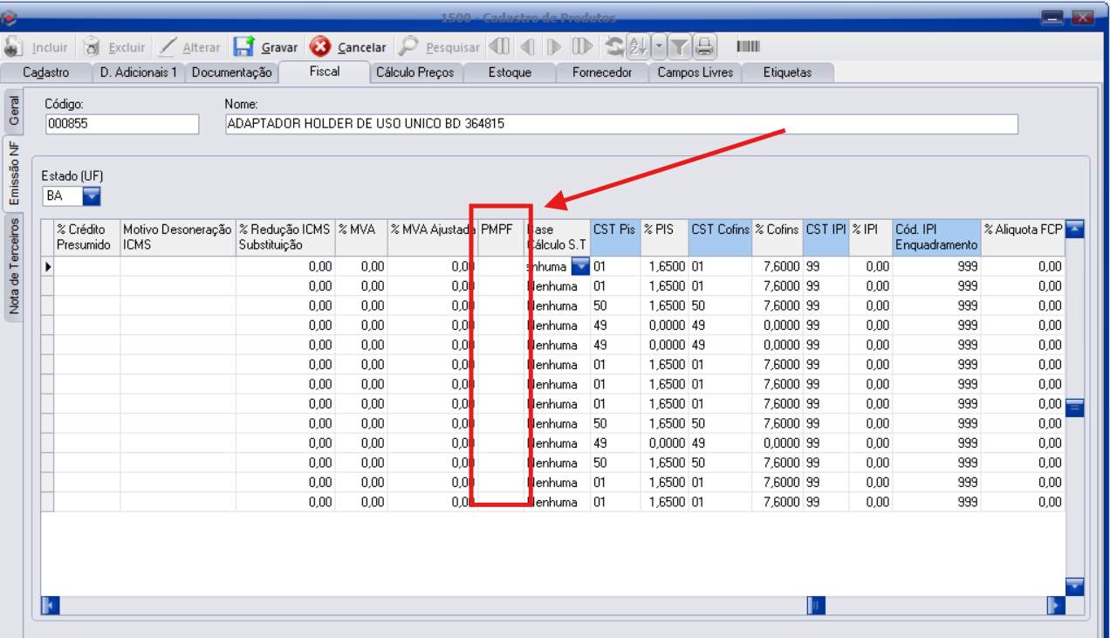Click the filter funnel icon
The height and width of the screenshot is (638, 1110).
click(x=681, y=47)
